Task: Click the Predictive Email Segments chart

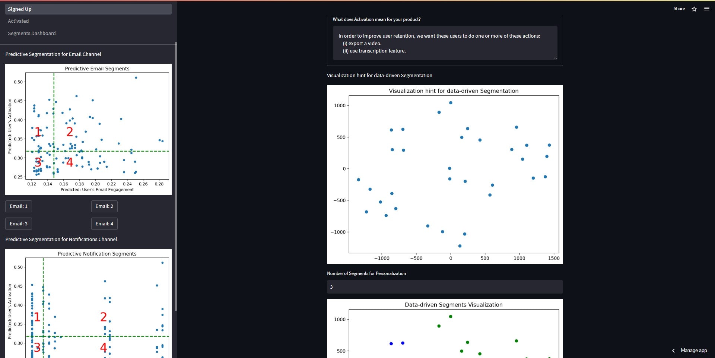Action: point(88,129)
